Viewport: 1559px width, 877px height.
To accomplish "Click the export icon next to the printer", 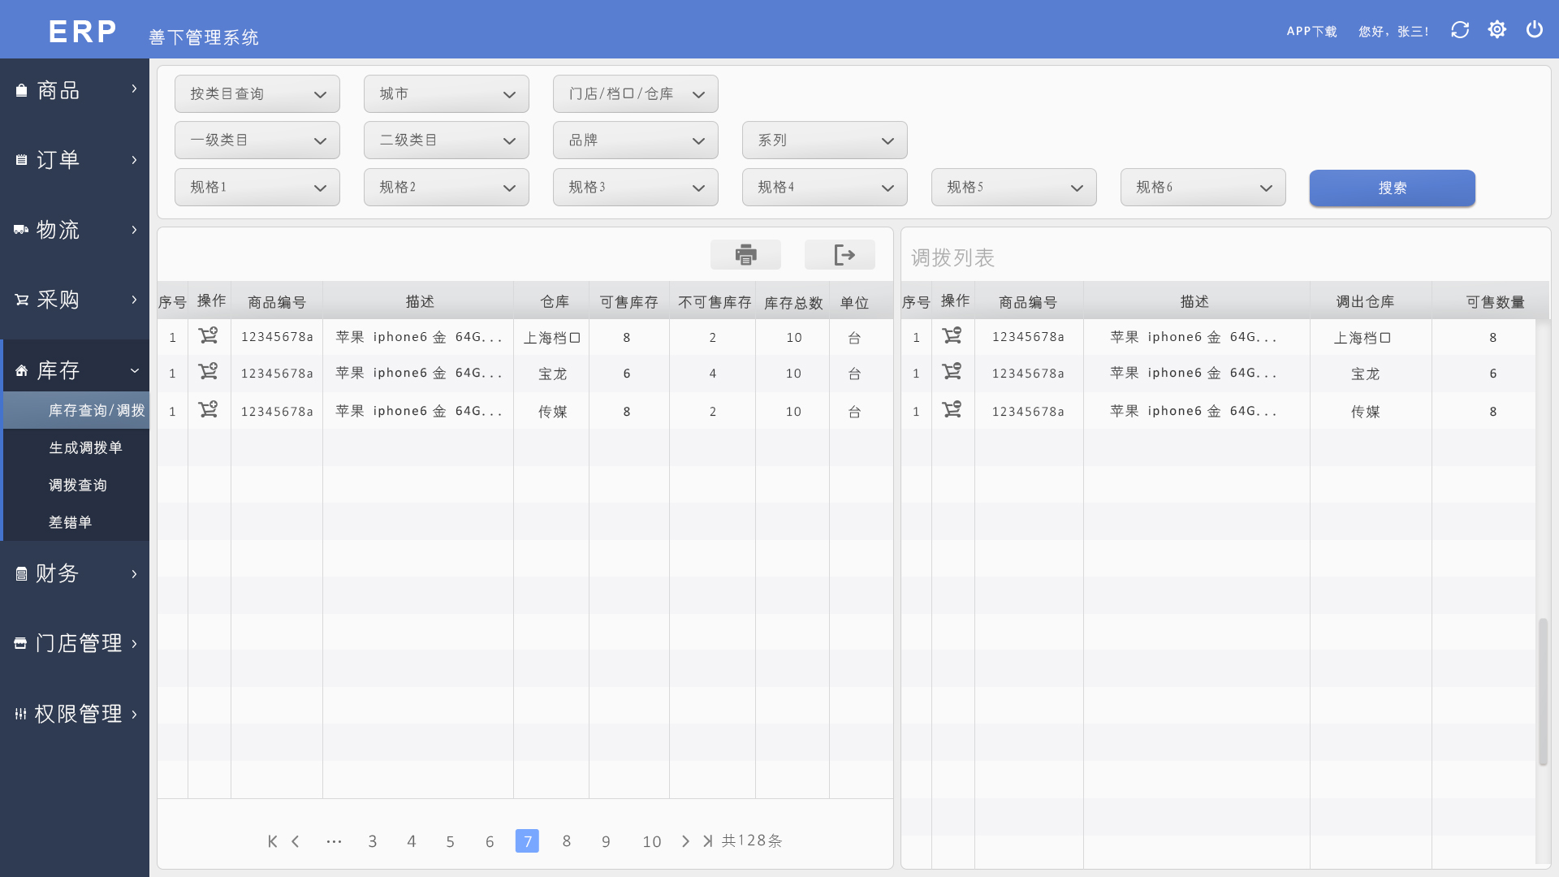I will [x=840, y=254].
